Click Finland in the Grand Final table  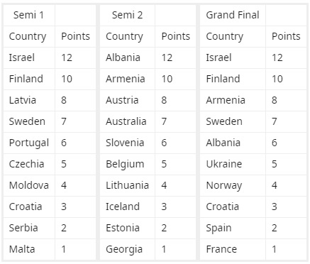233,79
